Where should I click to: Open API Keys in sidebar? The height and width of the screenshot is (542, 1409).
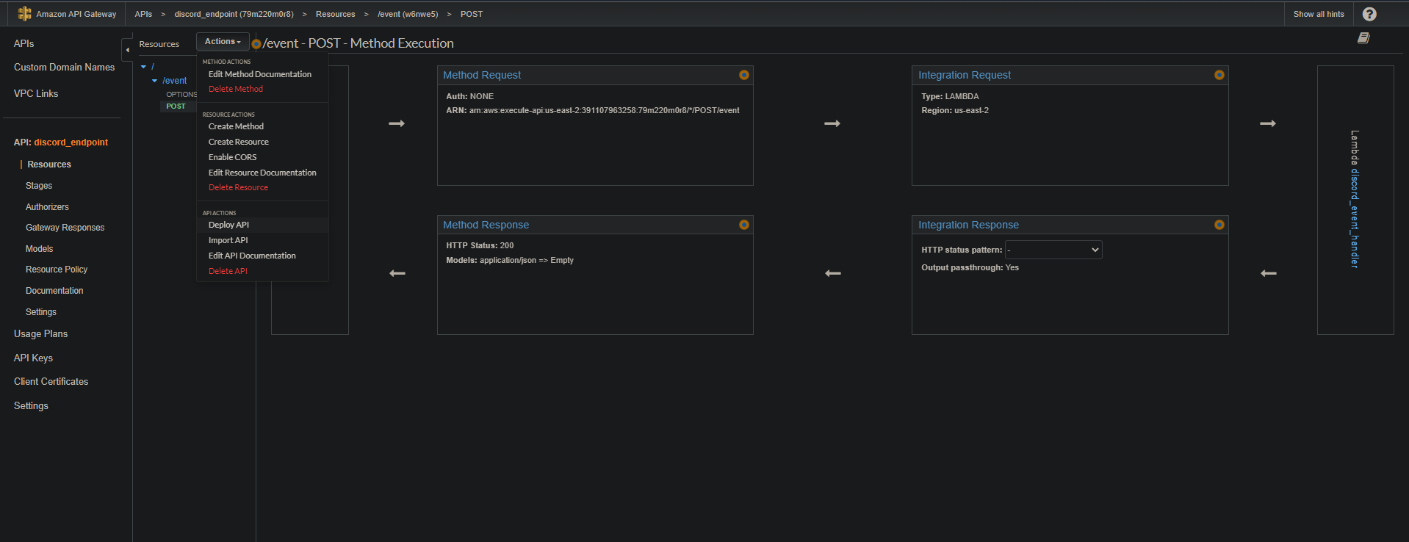(x=33, y=358)
